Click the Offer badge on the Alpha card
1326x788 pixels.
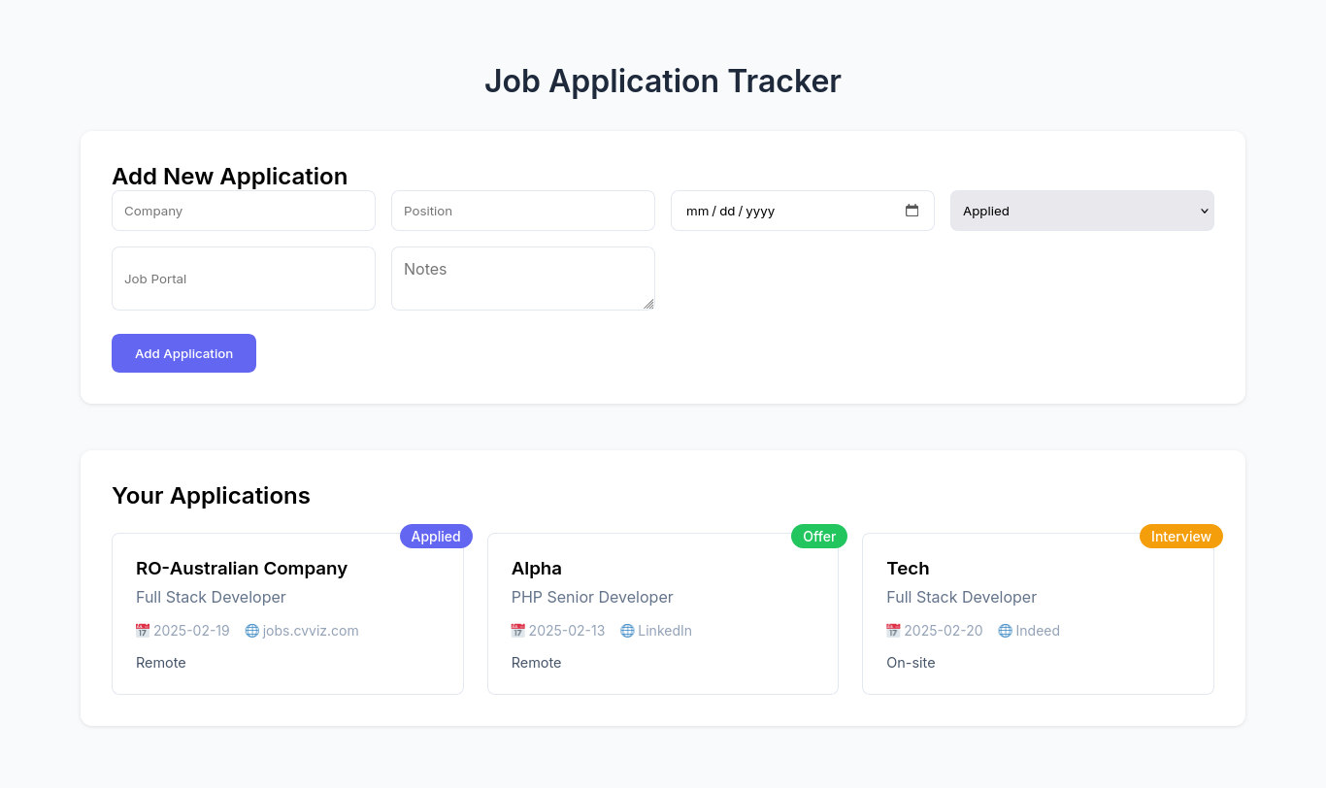818,536
